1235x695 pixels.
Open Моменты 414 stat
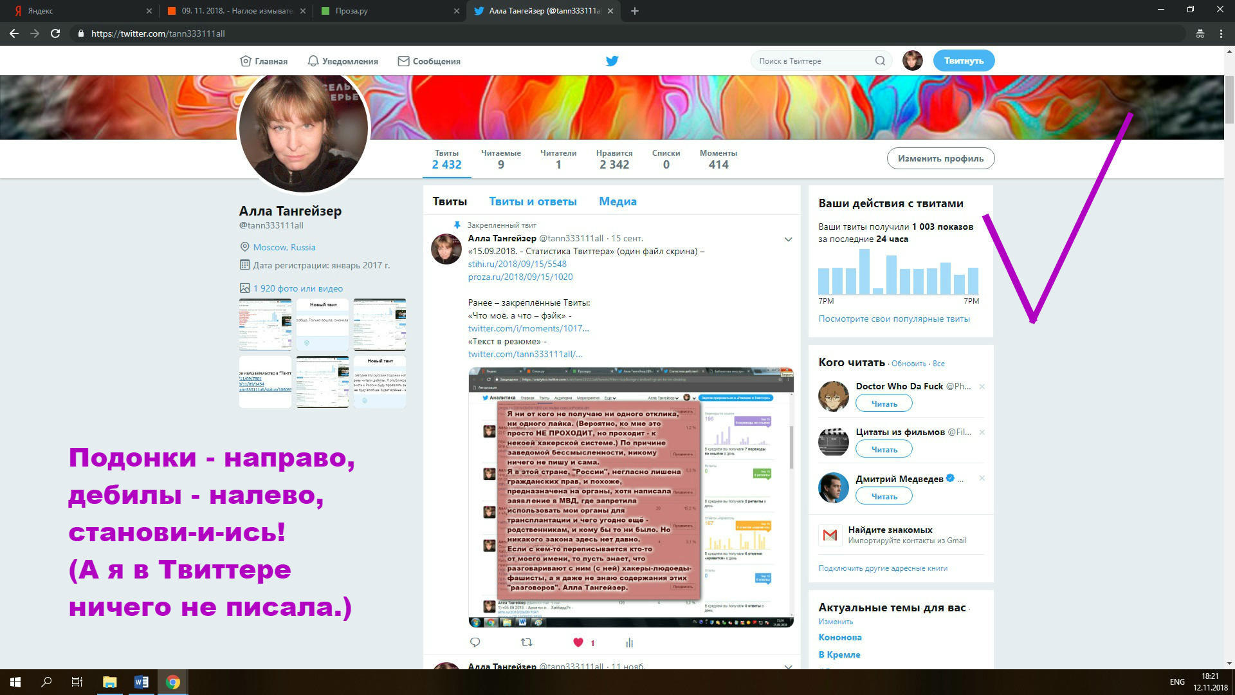coord(718,159)
